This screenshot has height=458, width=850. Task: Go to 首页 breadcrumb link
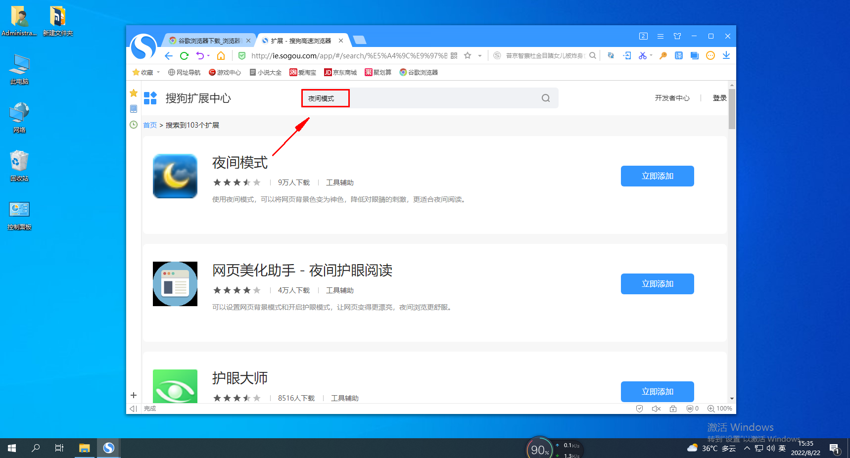[x=150, y=125]
